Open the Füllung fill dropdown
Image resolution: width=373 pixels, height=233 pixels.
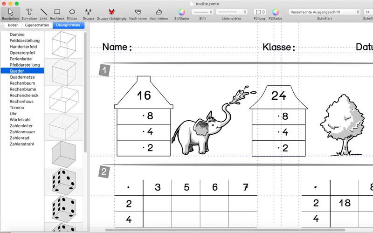(x=260, y=12)
